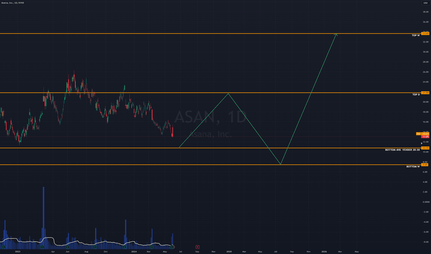Select the BOTTOM 4HS VENDER 20-30 label

pyautogui.click(x=402, y=150)
